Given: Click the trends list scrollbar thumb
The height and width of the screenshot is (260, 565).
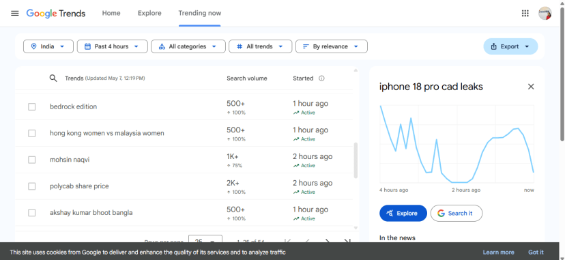Looking at the screenshot, I should tap(356, 160).
